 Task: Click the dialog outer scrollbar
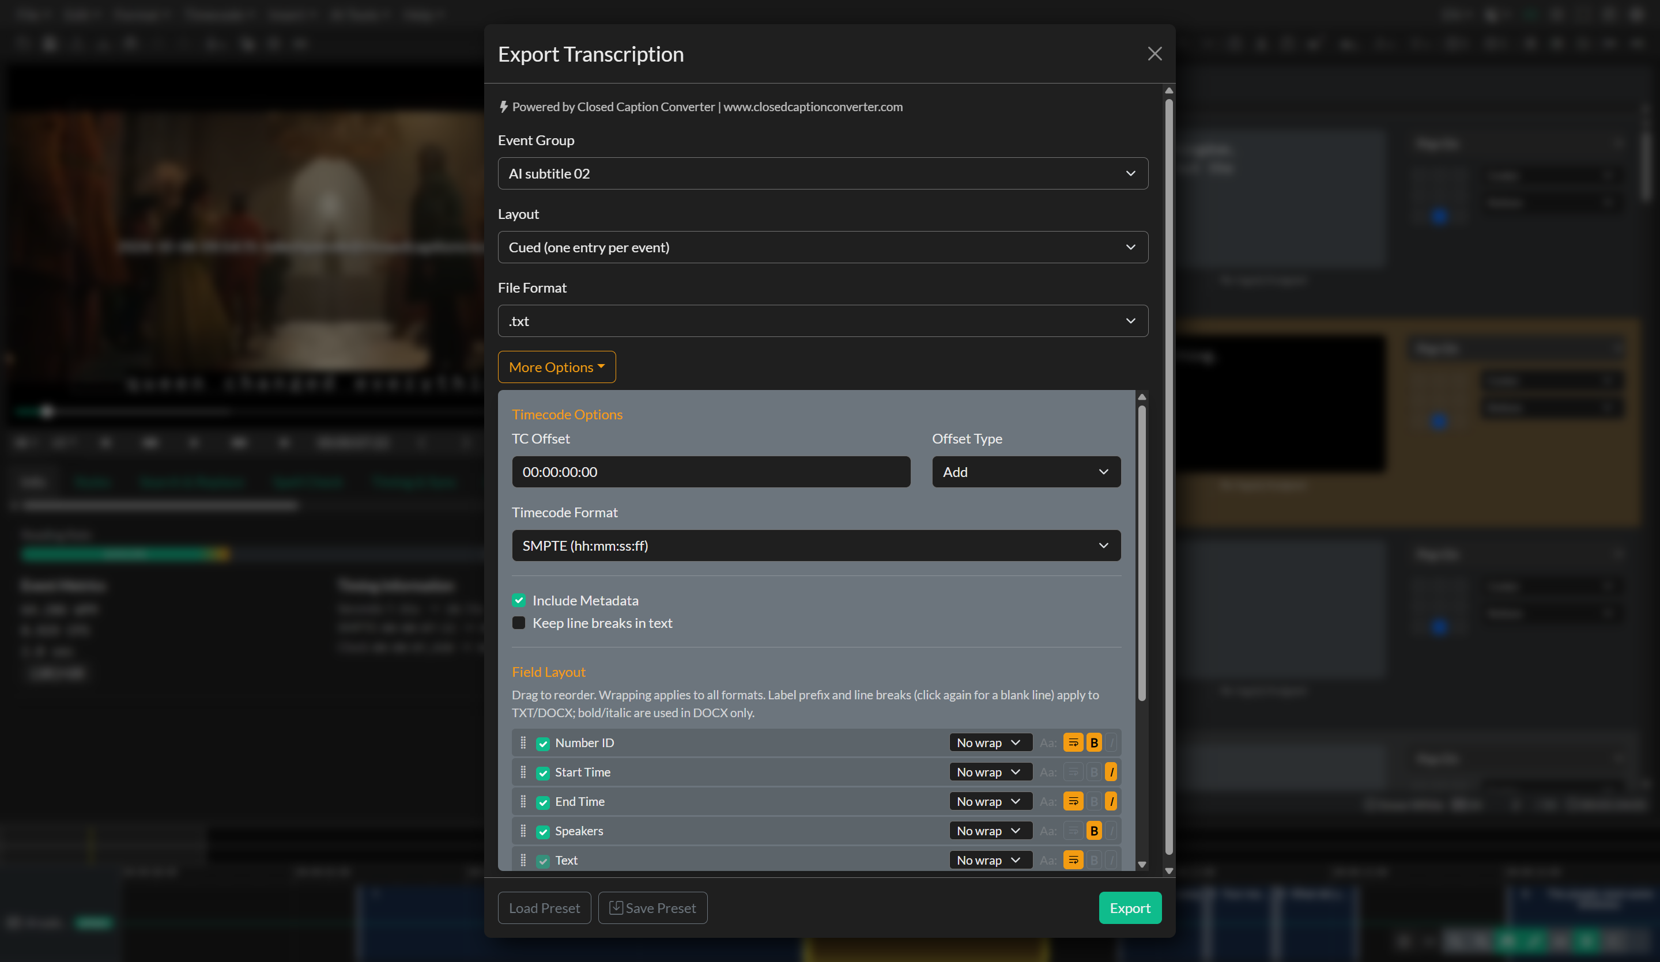click(1168, 478)
